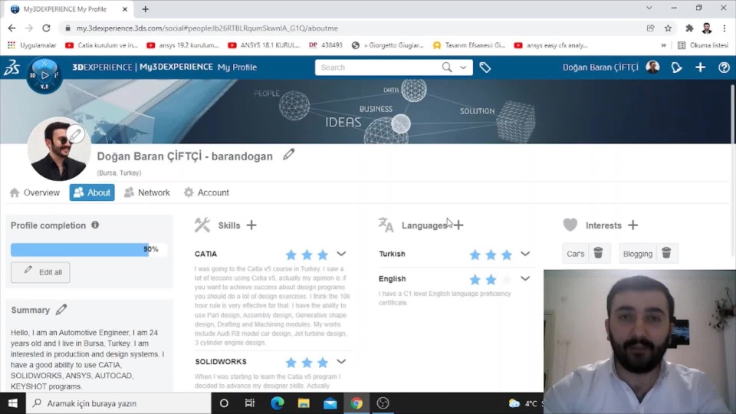Close the My3DEXPERIENCE browser tab
736x414 pixels.
(x=125, y=9)
